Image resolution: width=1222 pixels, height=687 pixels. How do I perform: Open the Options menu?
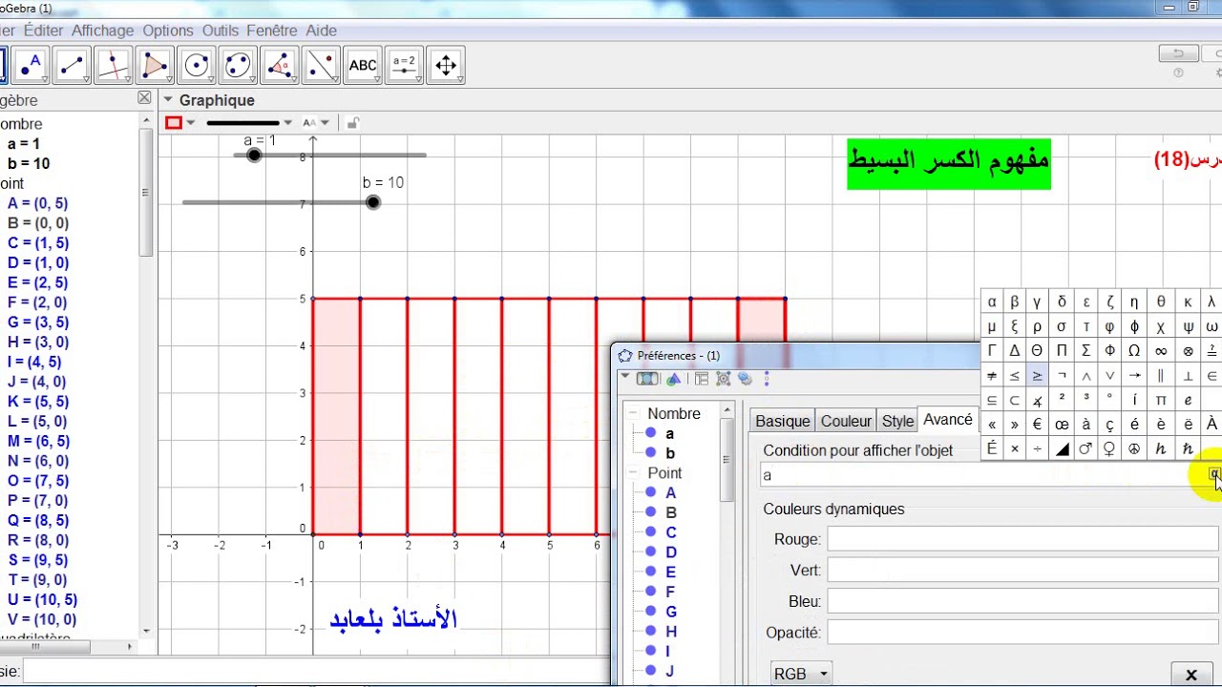tap(168, 31)
